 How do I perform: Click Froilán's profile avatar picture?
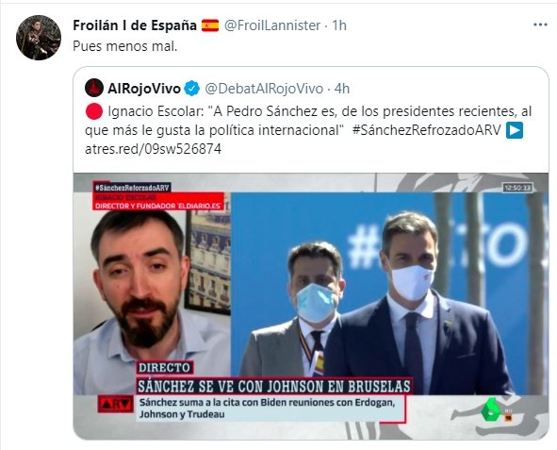click(39, 38)
